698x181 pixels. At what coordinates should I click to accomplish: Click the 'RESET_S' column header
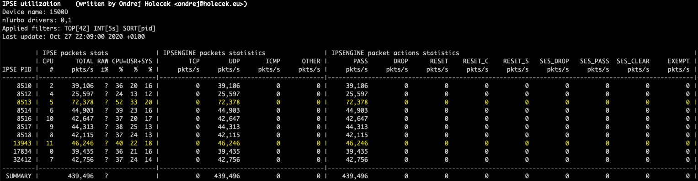[516, 62]
